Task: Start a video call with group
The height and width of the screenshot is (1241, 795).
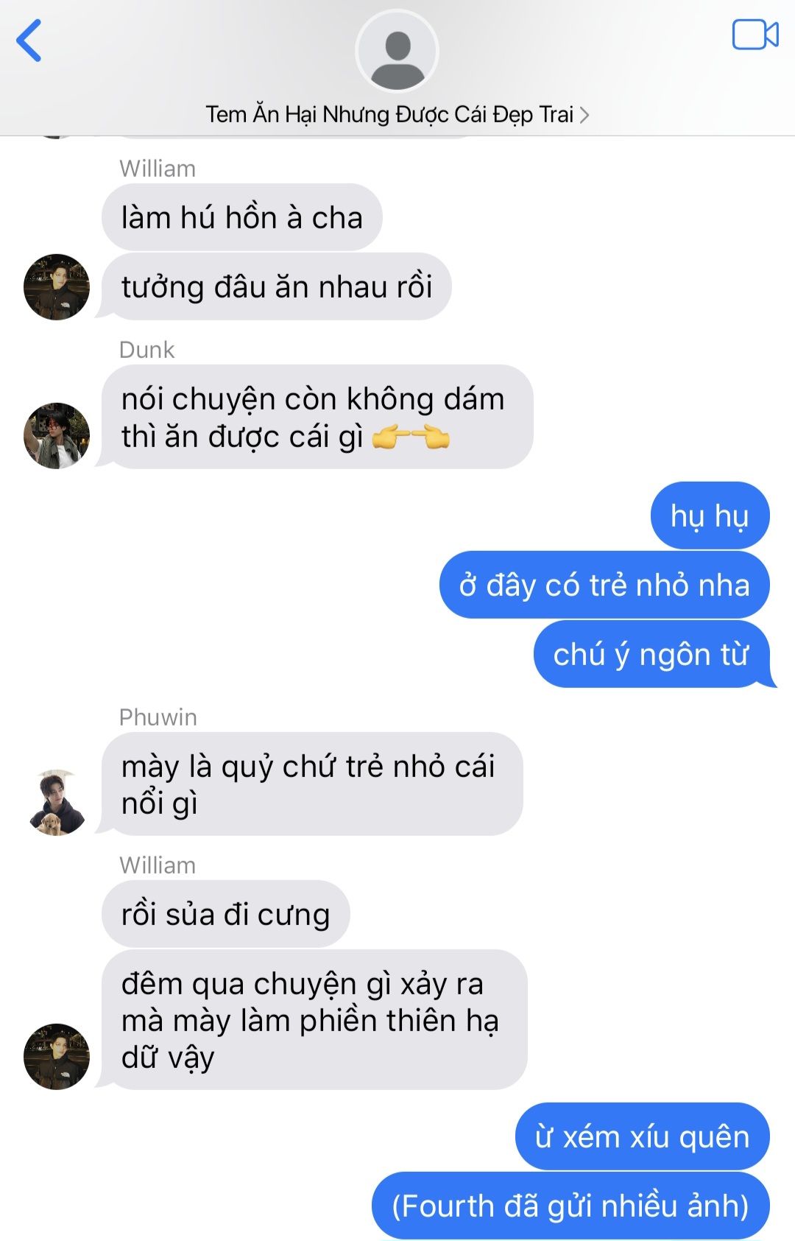Action: coord(755,35)
